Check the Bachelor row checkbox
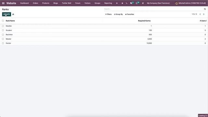The image size is (208, 117). pos(3,35)
